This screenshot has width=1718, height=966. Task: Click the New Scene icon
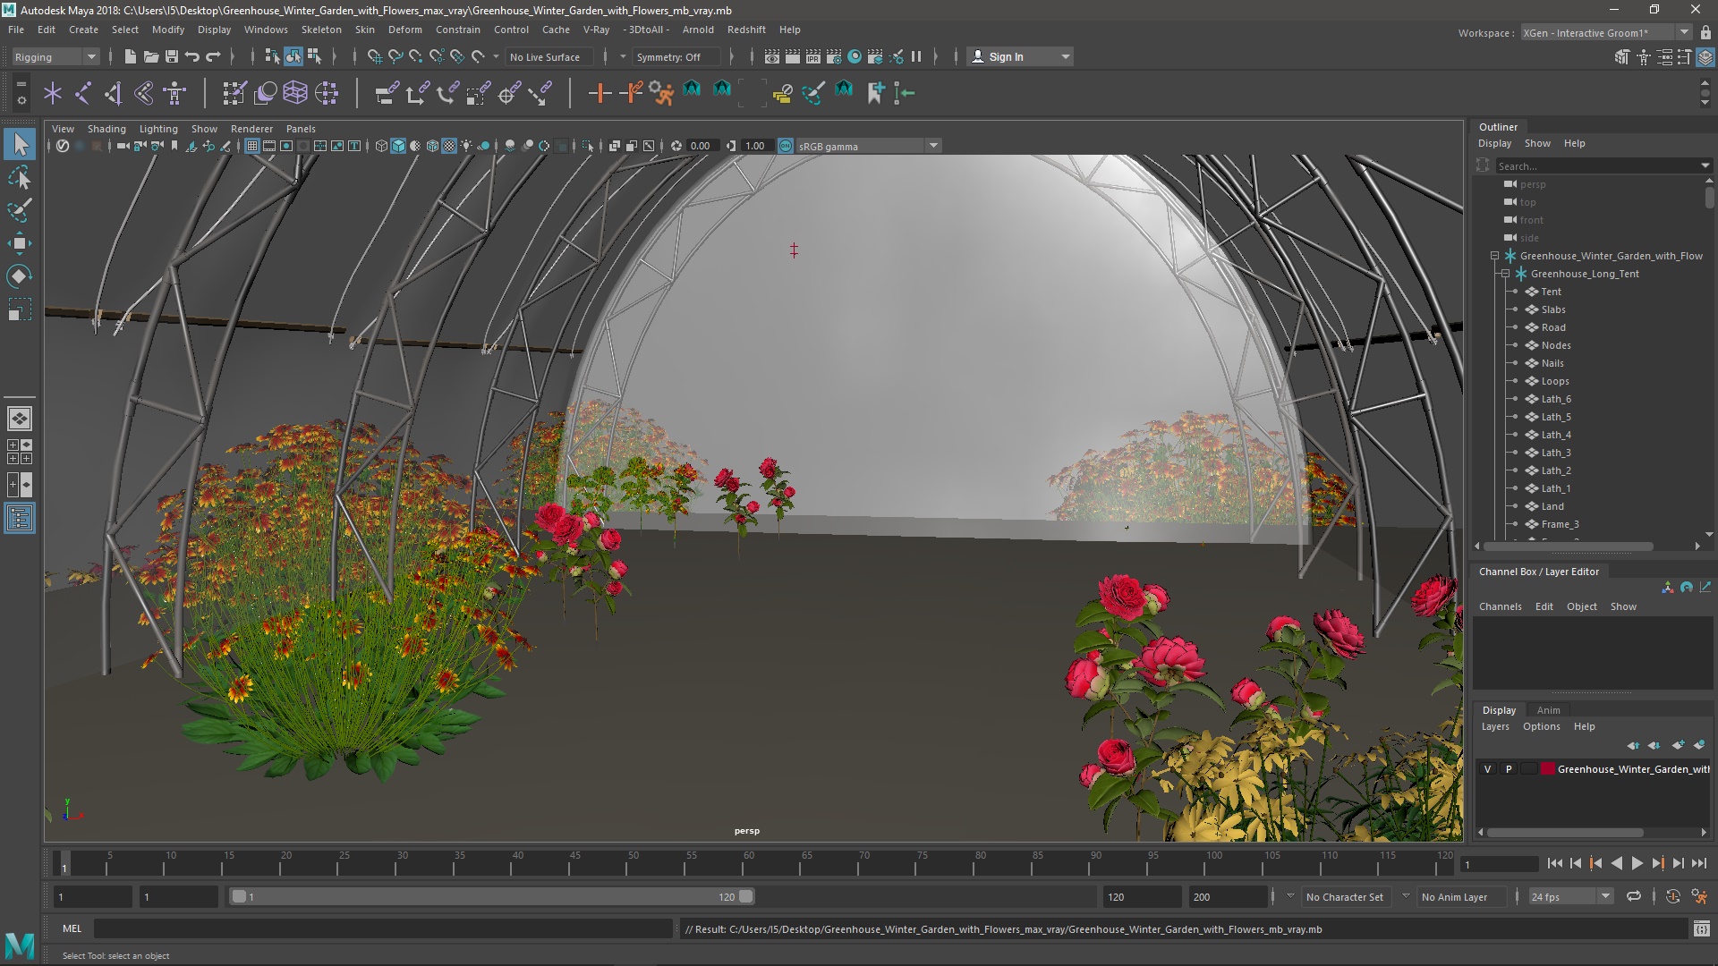click(x=130, y=56)
